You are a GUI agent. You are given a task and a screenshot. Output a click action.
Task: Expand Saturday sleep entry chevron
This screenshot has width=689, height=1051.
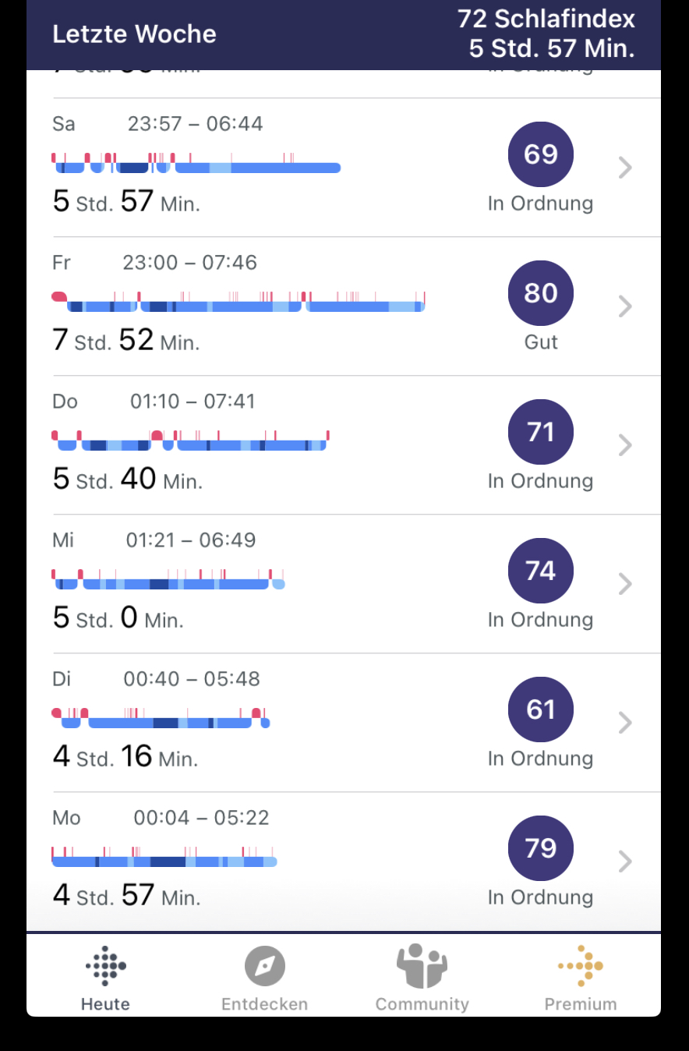625,168
